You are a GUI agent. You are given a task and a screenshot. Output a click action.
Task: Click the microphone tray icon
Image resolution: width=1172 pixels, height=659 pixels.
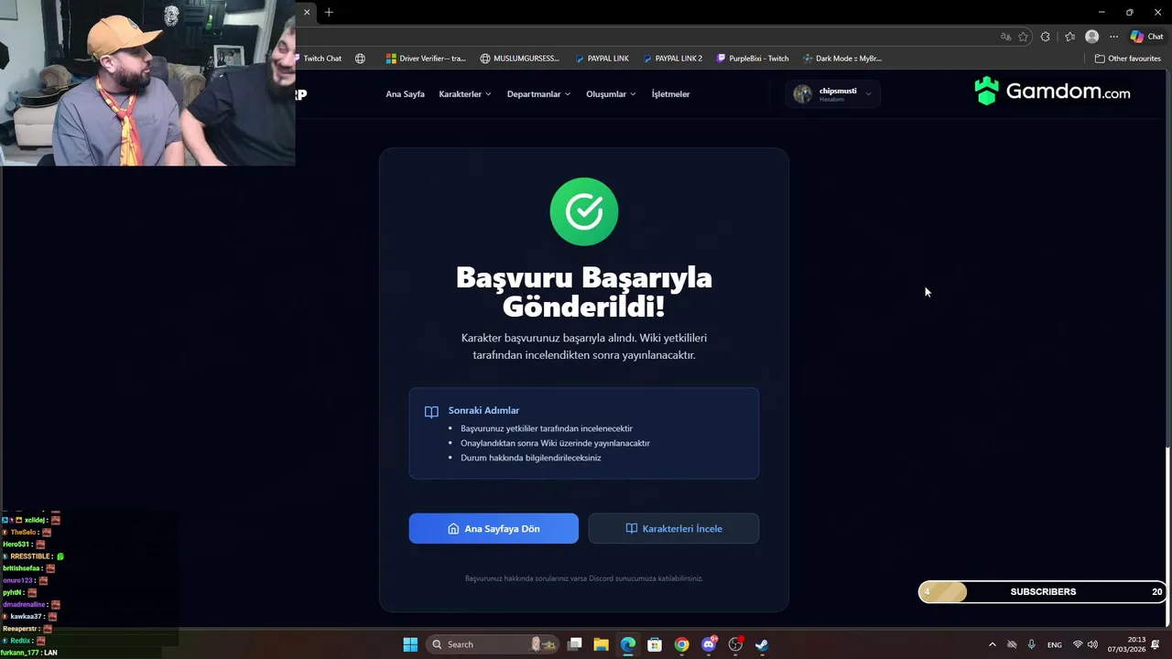coord(1031,644)
